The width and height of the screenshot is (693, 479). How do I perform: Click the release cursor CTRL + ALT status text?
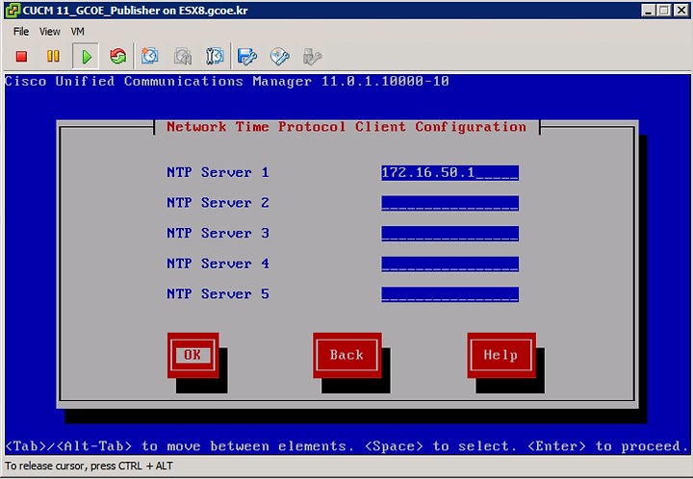click(x=89, y=466)
